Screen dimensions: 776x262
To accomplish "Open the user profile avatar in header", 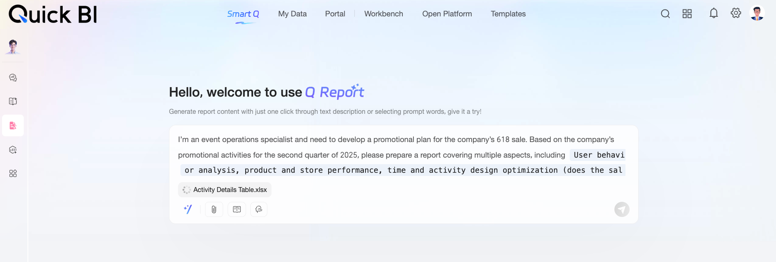I will tap(757, 13).
